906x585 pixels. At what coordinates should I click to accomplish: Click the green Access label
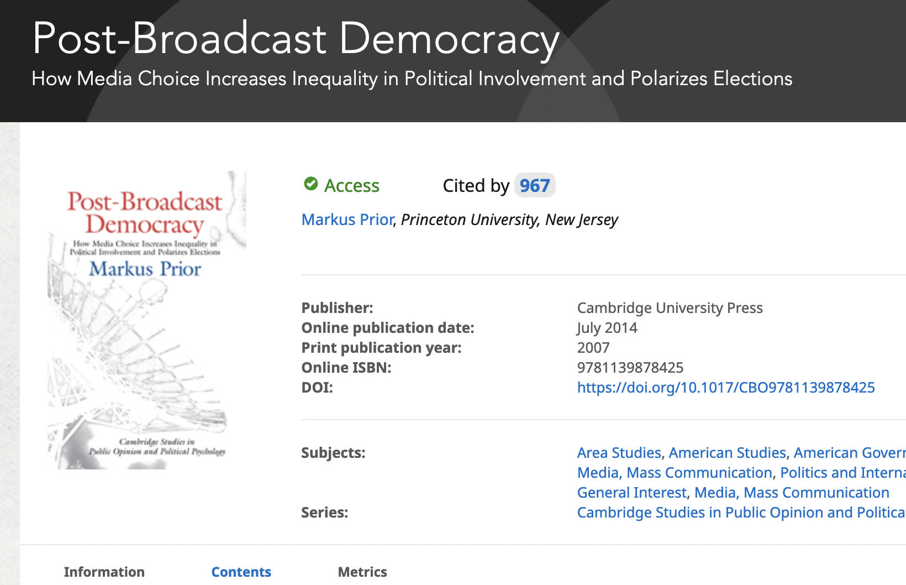pyautogui.click(x=351, y=186)
